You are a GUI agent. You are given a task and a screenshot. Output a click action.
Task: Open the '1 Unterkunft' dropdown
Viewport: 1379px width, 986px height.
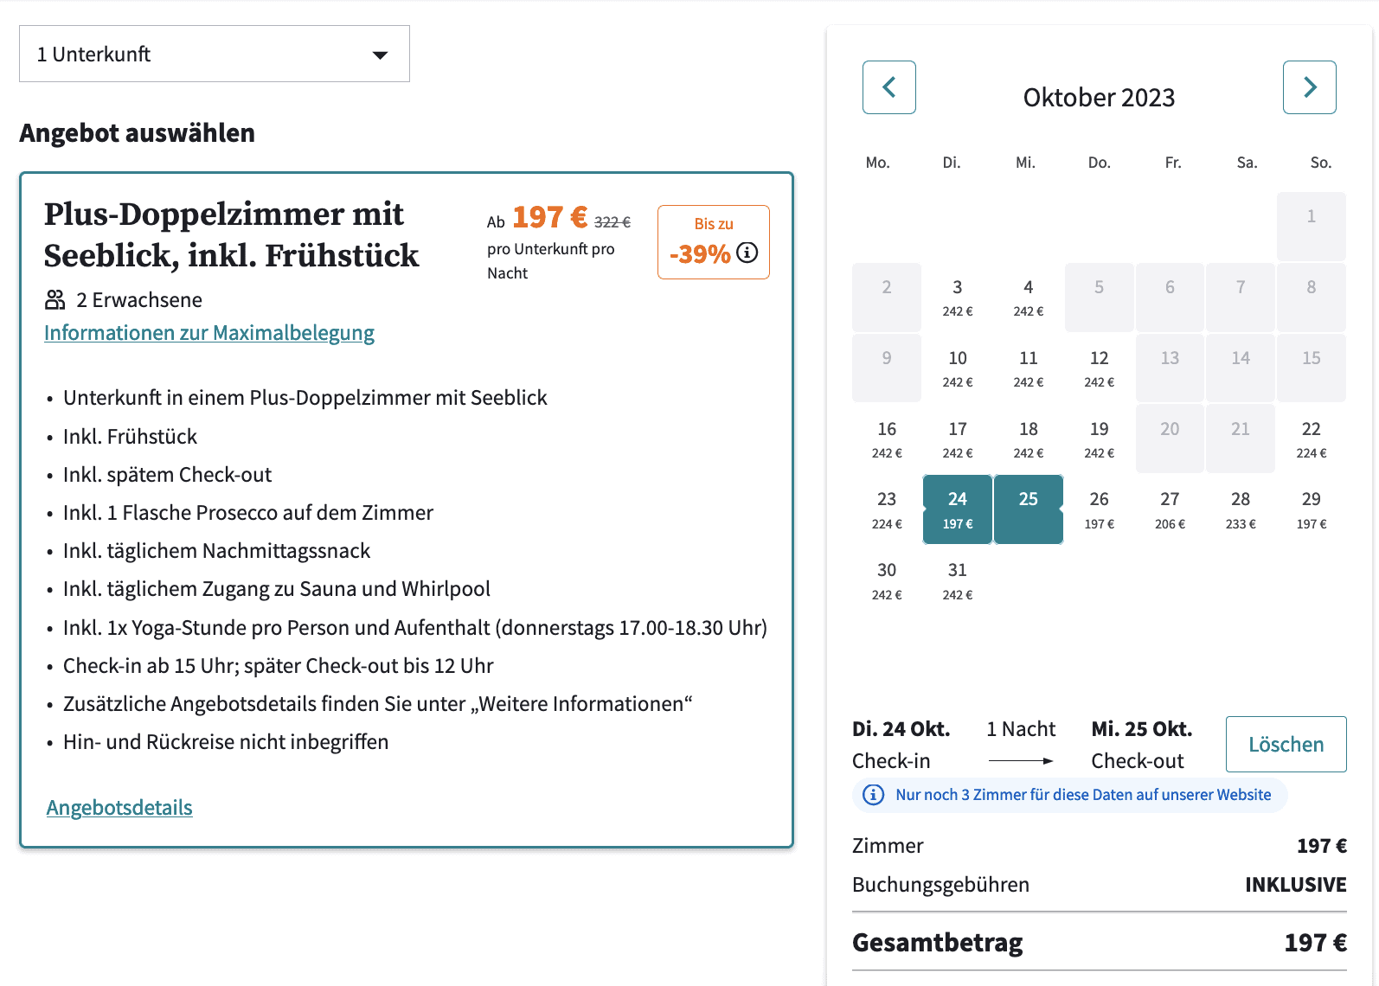click(x=214, y=54)
